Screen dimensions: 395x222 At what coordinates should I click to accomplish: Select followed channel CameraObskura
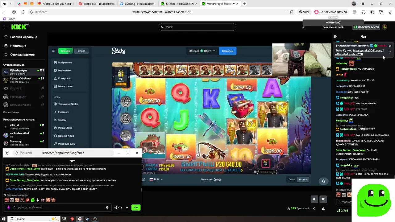23,80
